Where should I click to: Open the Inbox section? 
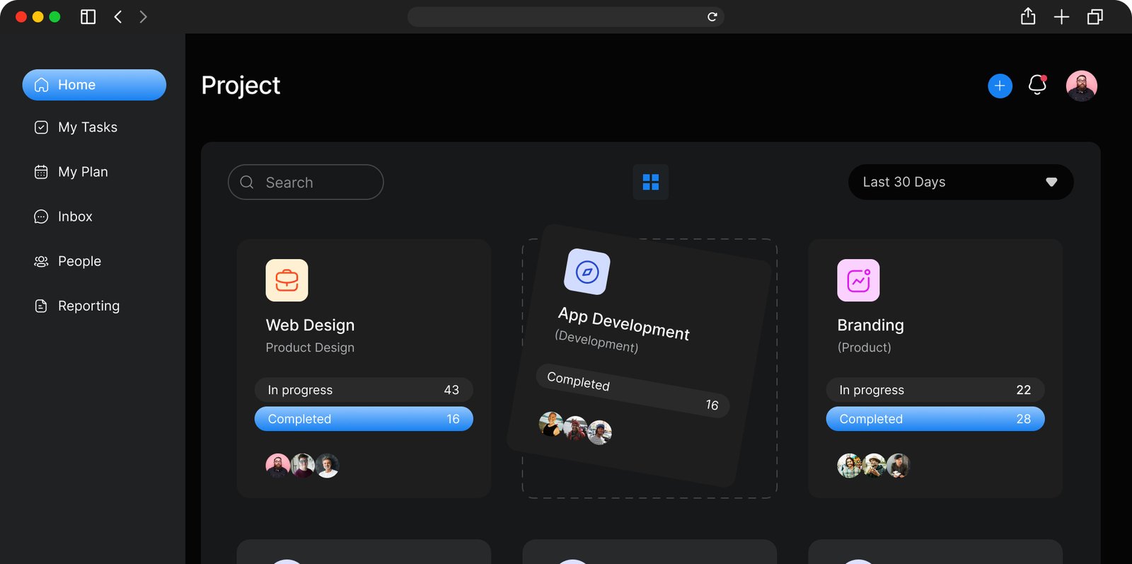point(74,217)
